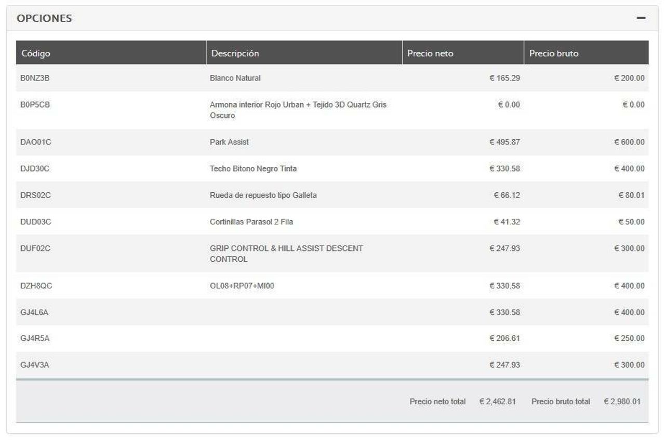The image size is (665, 440).
Task: Select Rueda de repuesto tipo Galleta
Action: tap(263, 195)
